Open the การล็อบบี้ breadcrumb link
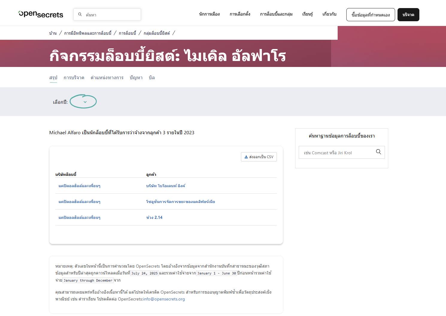 (x=127, y=33)
